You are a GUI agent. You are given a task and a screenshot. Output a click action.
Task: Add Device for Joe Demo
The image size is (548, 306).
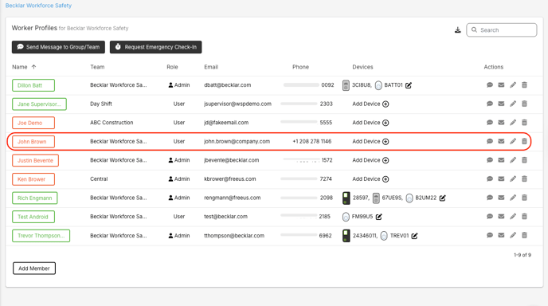tap(370, 123)
